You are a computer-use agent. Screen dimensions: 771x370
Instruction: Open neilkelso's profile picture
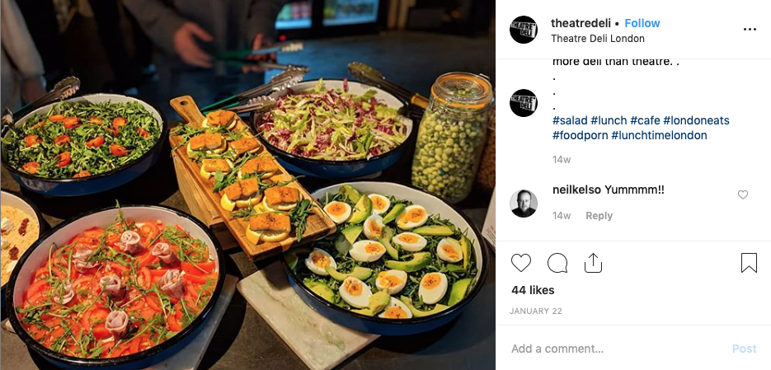click(523, 204)
